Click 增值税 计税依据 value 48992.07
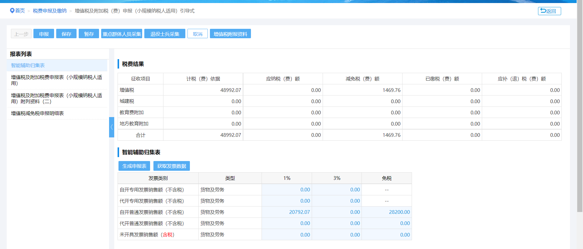This screenshot has height=249, width=583. coord(231,90)
